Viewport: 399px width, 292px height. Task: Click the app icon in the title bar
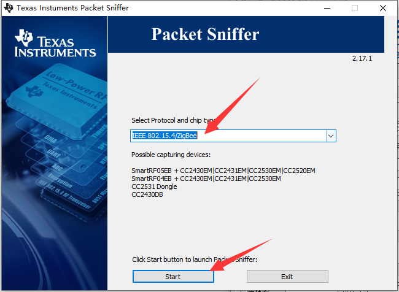[8, 8]
